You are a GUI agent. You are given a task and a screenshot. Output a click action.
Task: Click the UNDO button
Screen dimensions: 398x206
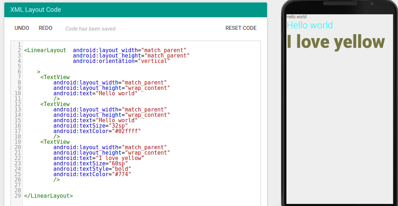(x=22, y=28)
